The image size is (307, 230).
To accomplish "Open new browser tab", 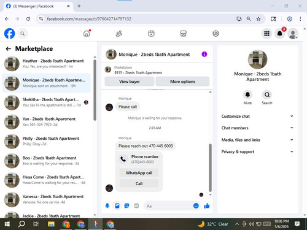I will click(79, 6).
